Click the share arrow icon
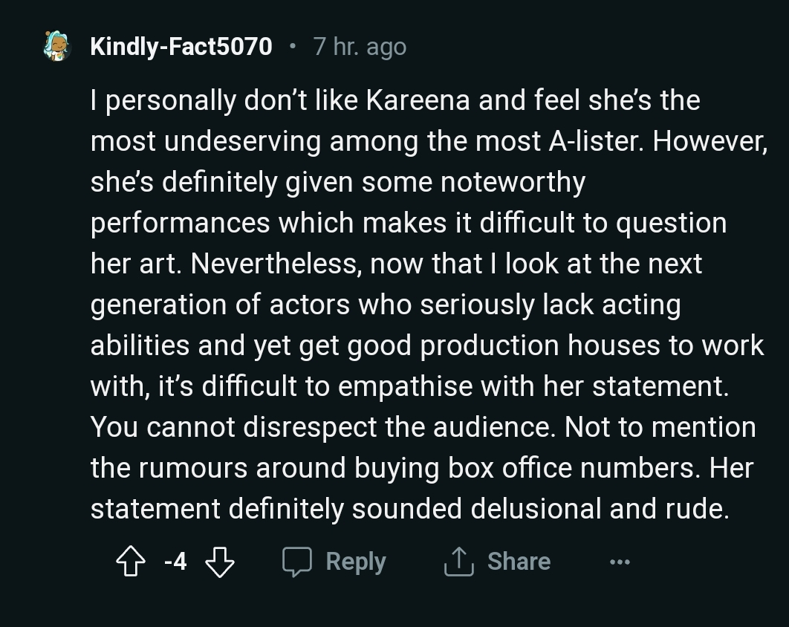Viewport: 789px width, 627px height. pyautogui.click(x=458, y=562)
